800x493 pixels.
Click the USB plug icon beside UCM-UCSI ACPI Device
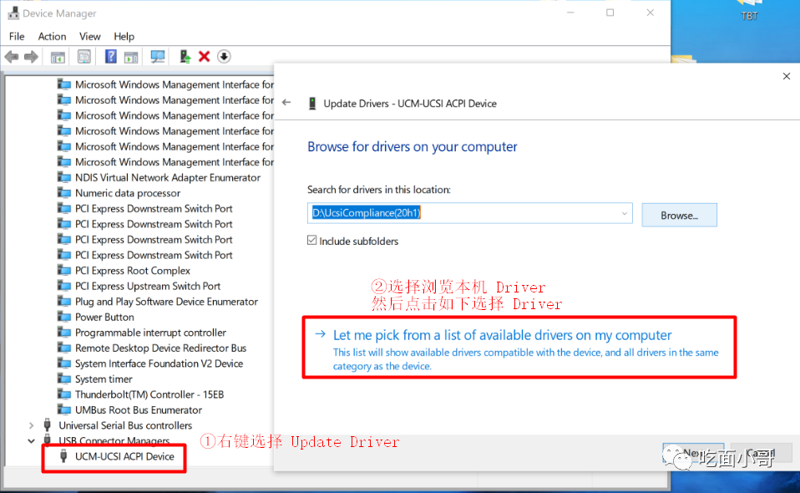pos(63,456)
